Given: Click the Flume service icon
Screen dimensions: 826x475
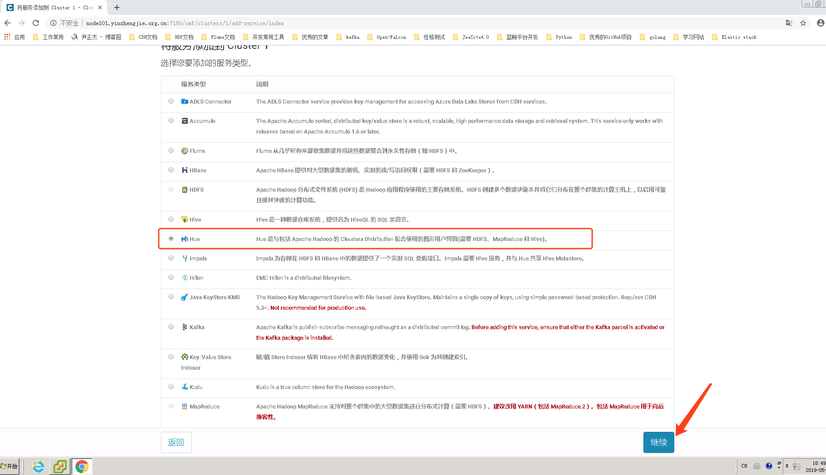Looking at the screenshot, I should 184,151.
